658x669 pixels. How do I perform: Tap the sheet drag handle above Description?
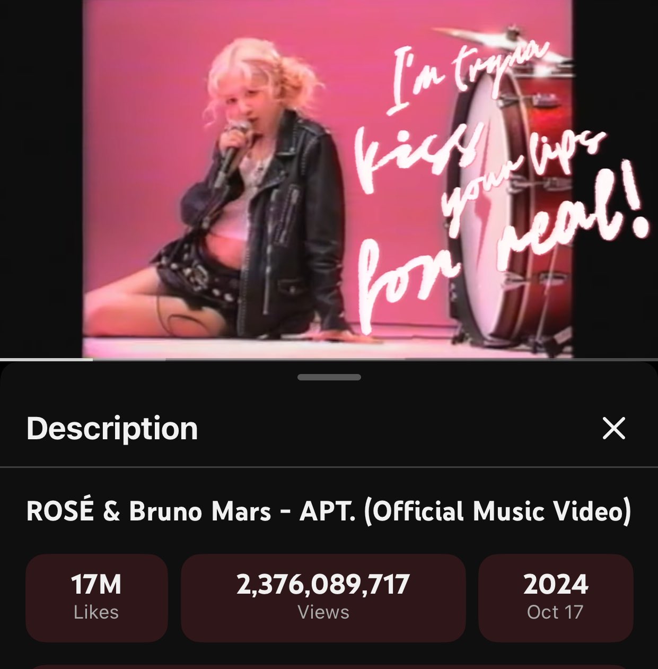click(x=329, y=377)
